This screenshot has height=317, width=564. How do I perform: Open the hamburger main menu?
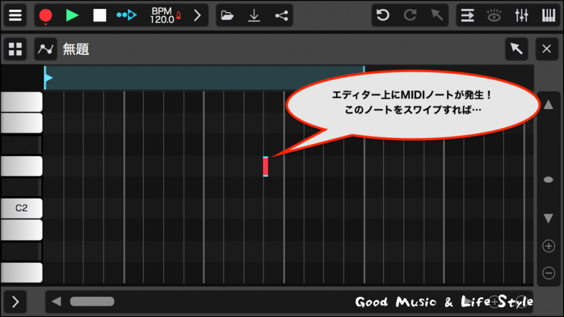click(x=15, y=15)
